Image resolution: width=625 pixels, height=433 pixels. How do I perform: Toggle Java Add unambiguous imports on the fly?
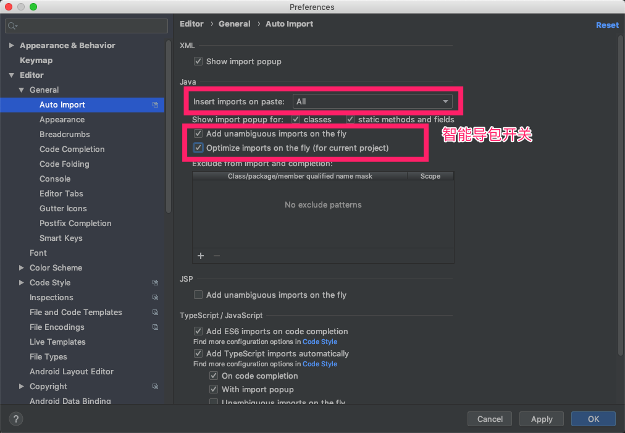click(x=198, y=133)
